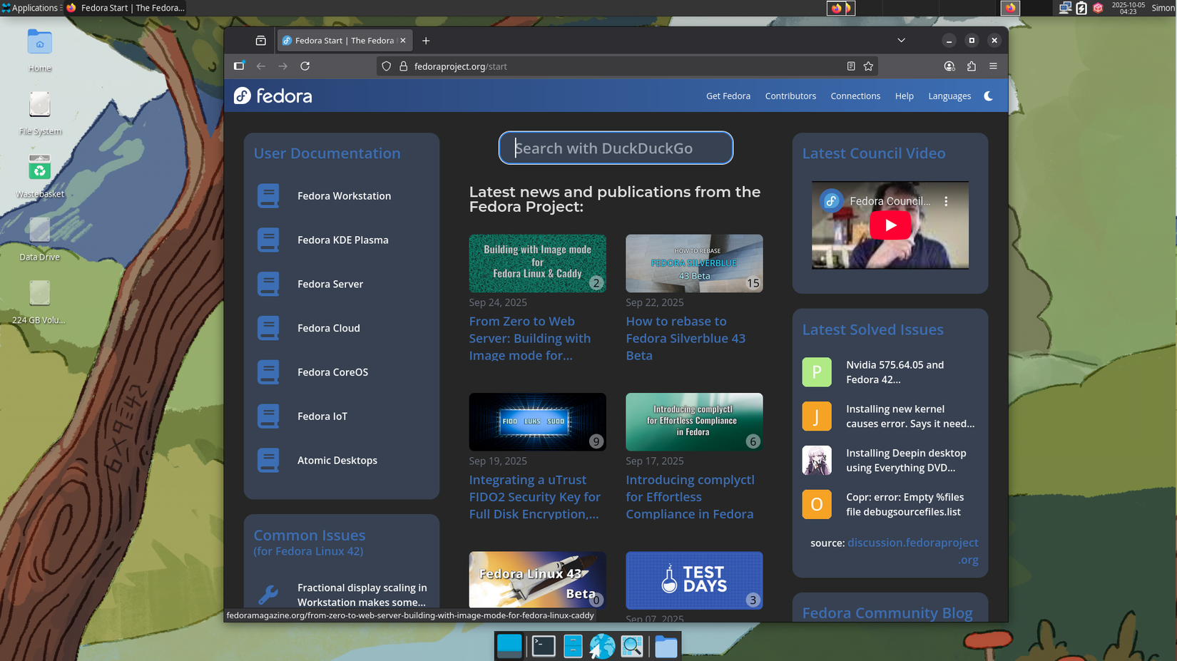Open the tab list dropdown chevron
The image size is (1177, 661).
[901, 40]
